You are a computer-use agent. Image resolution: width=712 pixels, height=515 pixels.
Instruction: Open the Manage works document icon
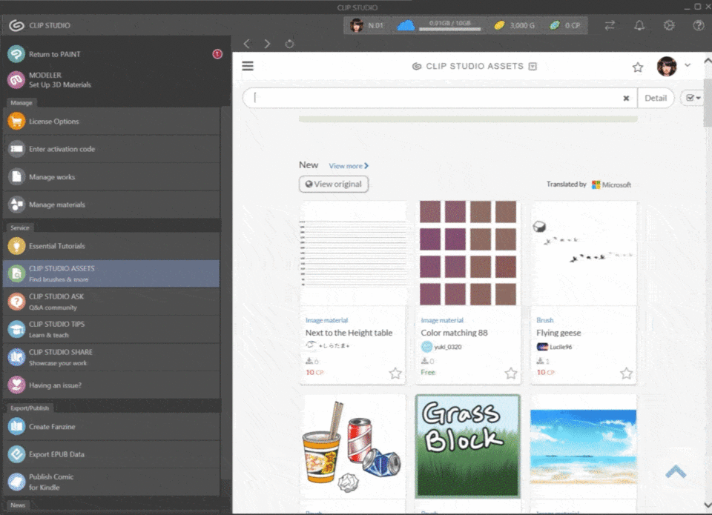pos(16,176)
